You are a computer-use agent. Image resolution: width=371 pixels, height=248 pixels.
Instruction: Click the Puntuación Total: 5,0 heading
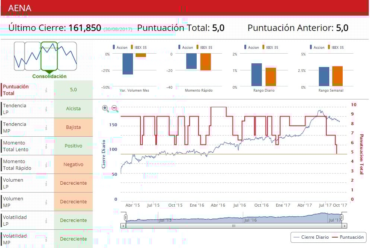click(181, 28)
